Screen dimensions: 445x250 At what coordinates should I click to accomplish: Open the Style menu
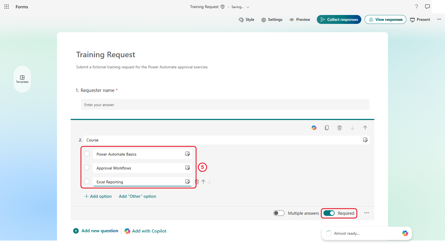(x=246, y=19)
